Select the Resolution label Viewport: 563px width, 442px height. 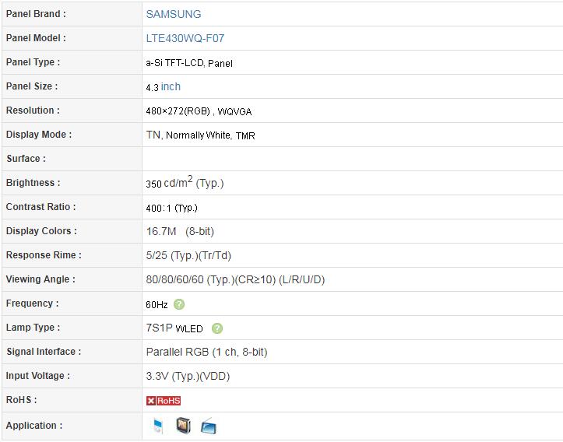[x=33, y=110]
